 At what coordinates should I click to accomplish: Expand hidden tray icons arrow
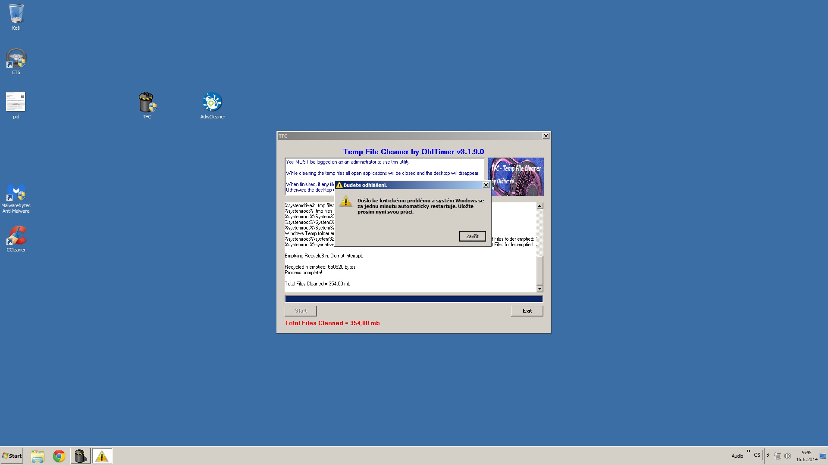[x=768, y=456]
